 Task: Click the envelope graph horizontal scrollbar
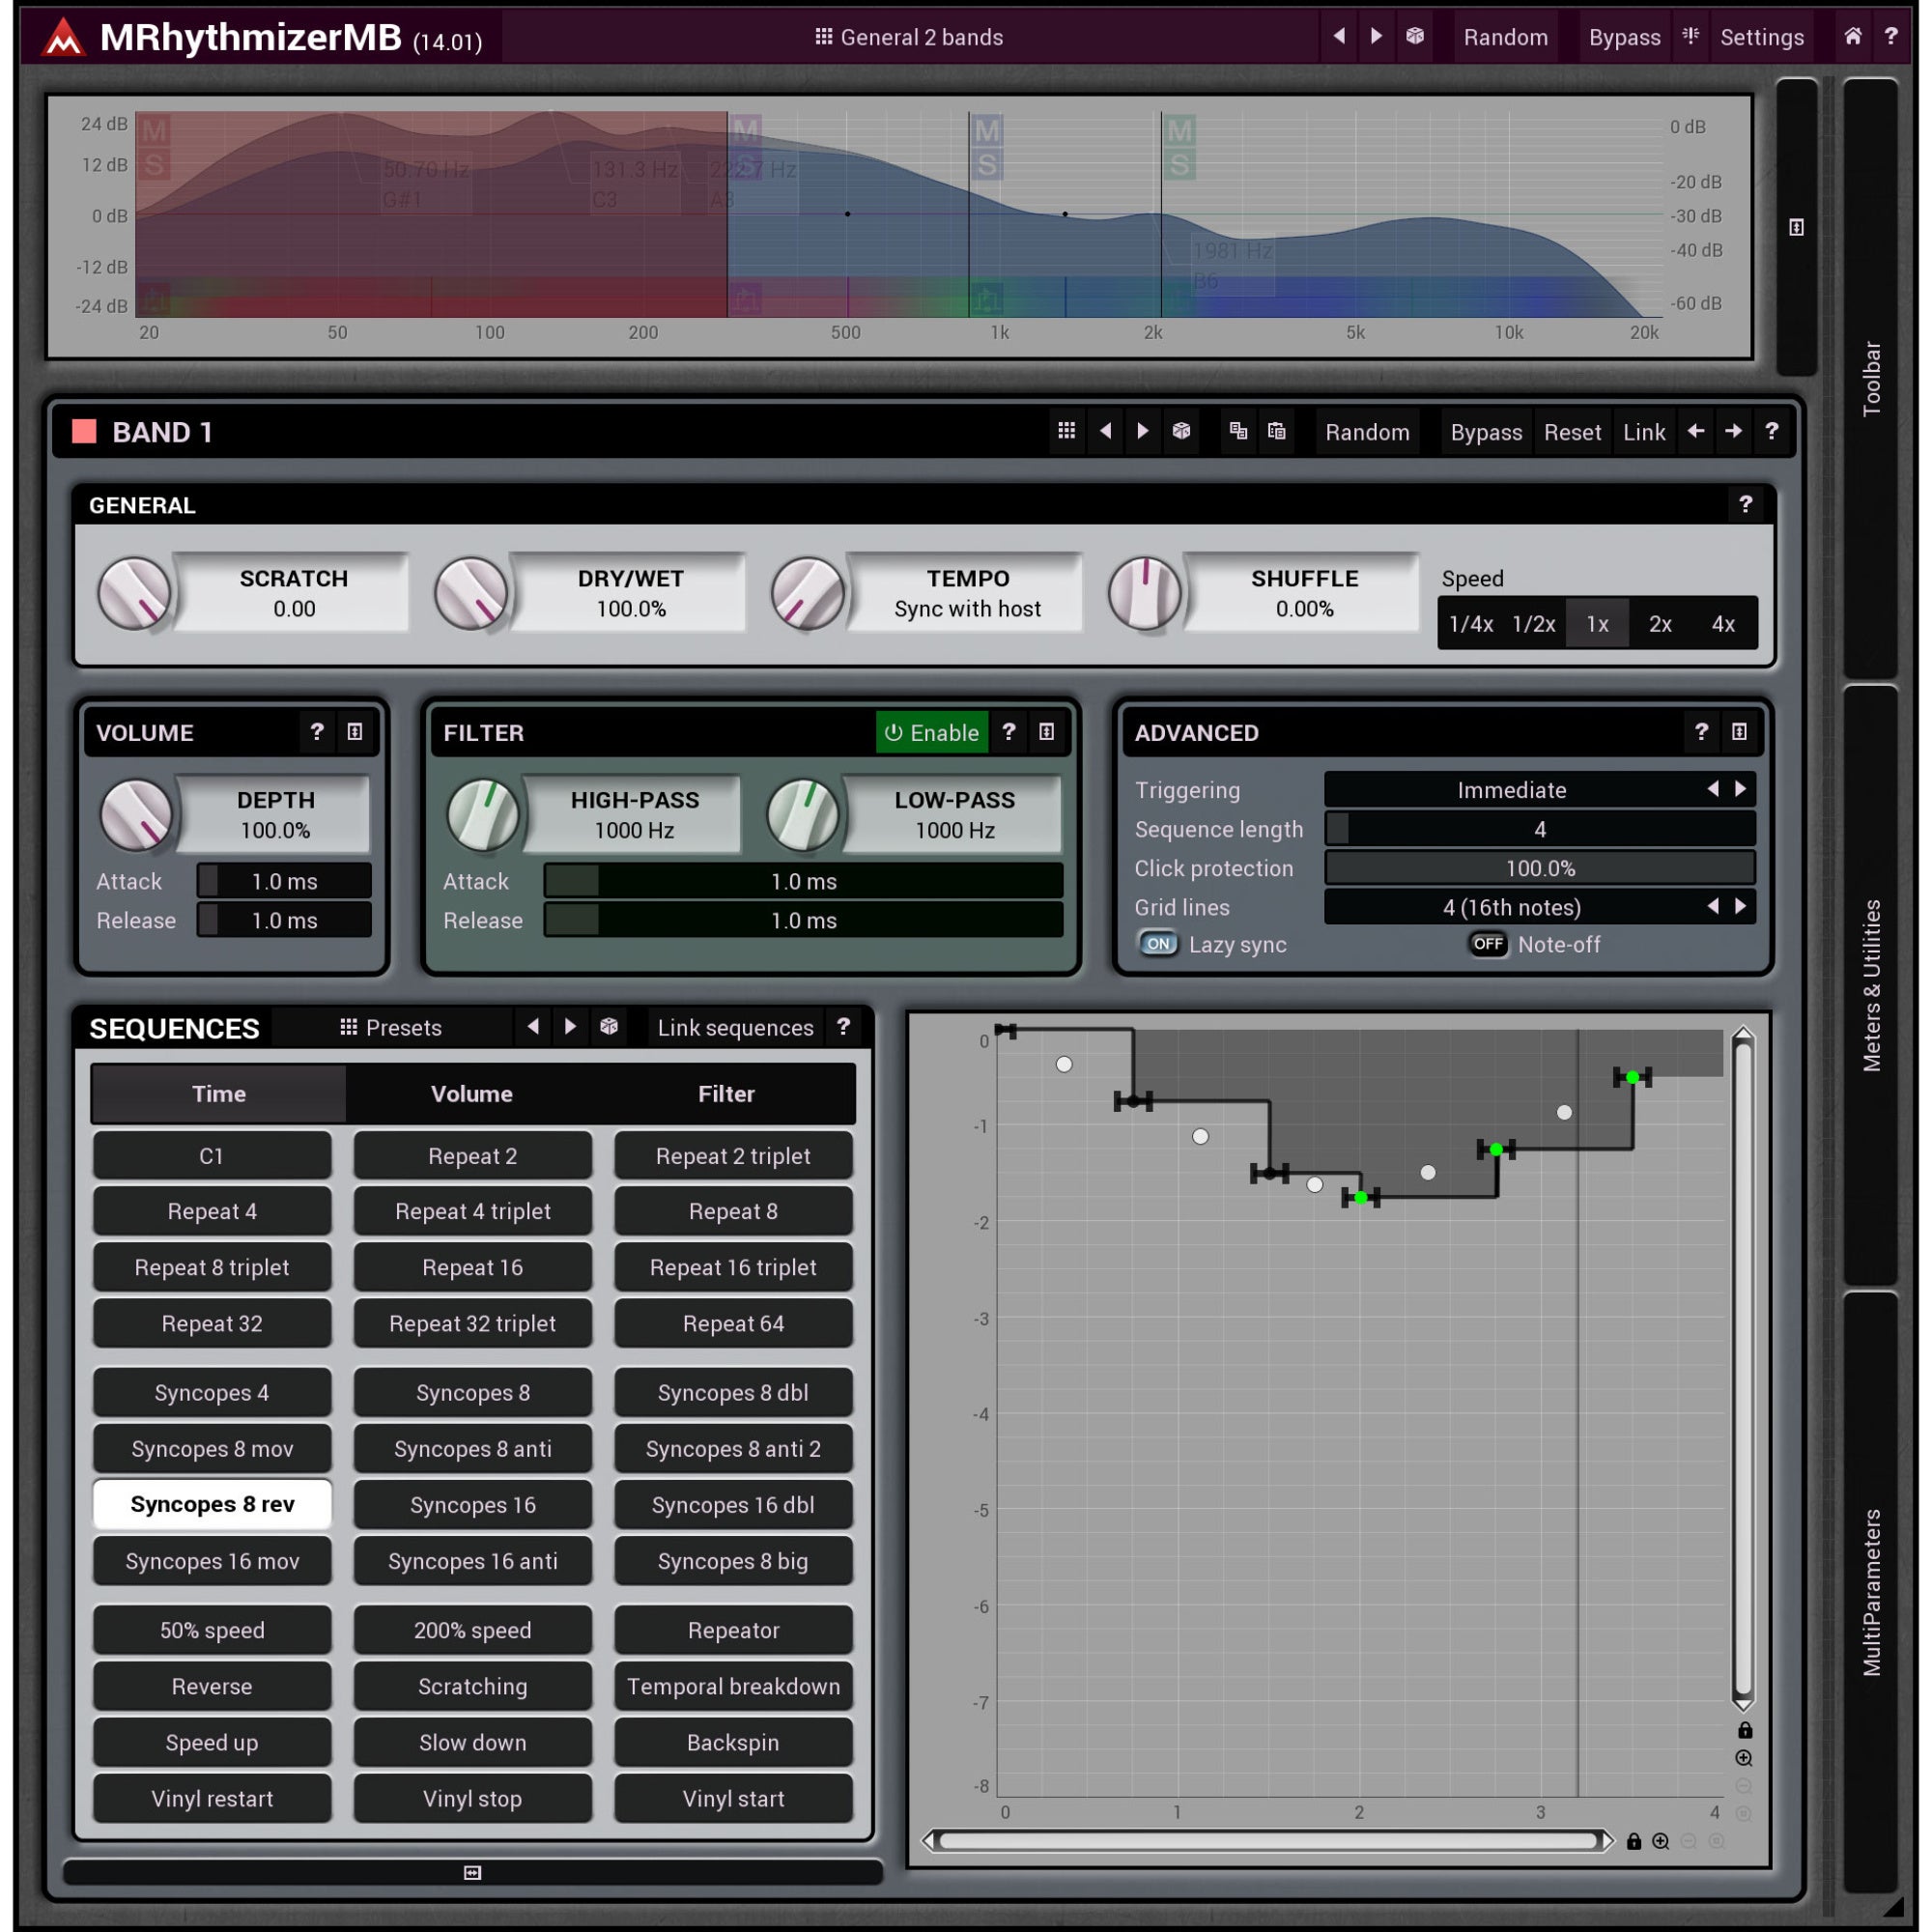point(1268,1841)
